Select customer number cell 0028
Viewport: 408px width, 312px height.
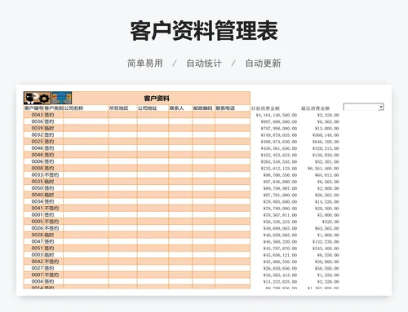(38, 235)
